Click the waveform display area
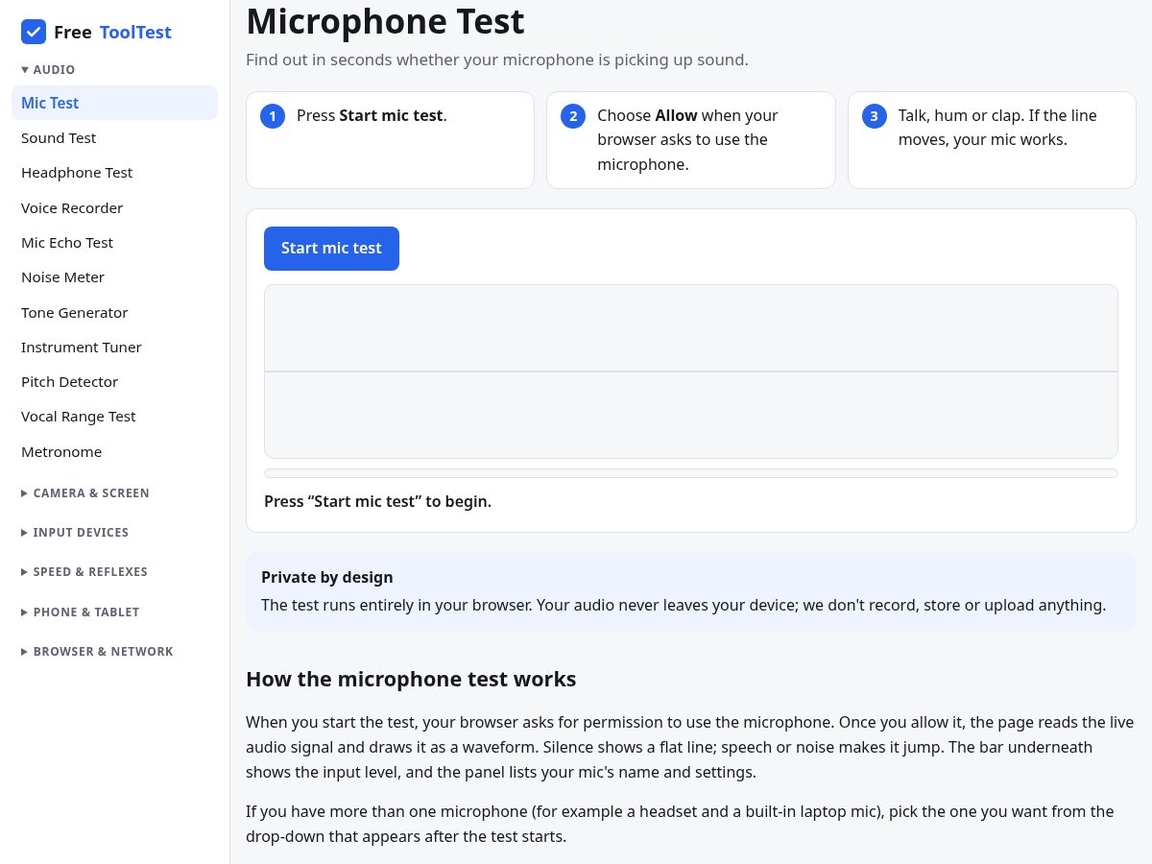 [x=691, y=372]
